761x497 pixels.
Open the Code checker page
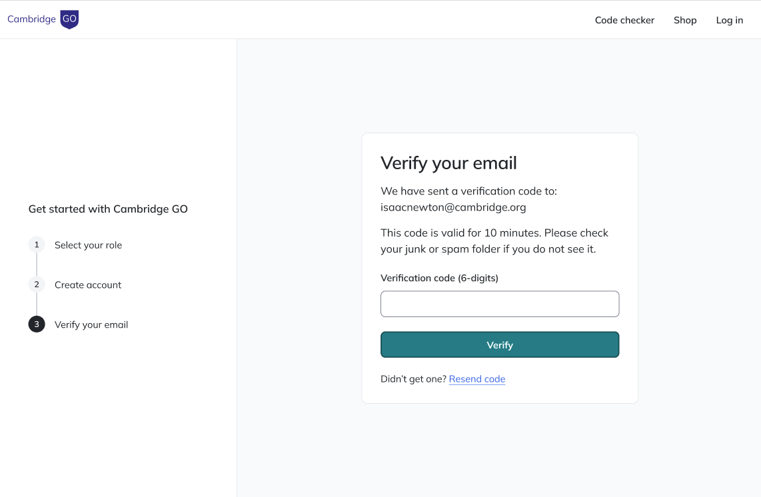point(624,21)
